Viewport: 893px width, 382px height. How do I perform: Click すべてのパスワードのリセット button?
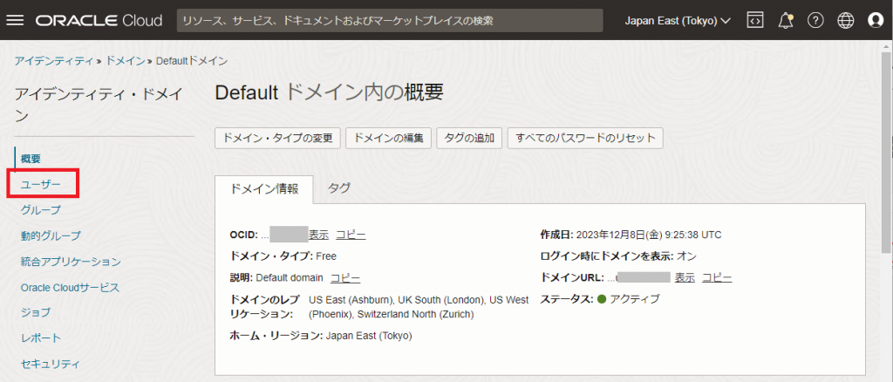coord(585,138)
